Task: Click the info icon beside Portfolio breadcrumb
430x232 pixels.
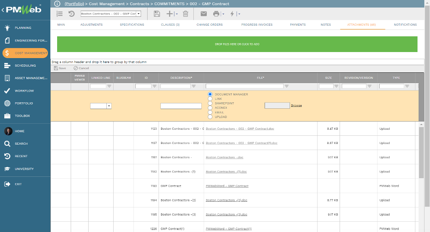Action: click(58, 4)
